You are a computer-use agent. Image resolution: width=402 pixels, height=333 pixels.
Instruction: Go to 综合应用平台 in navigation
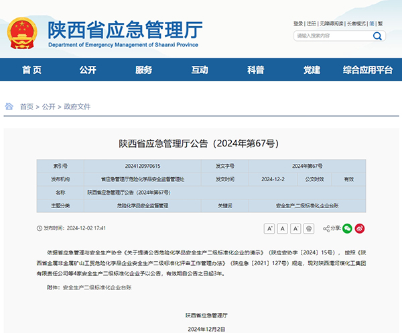pos(367,70)
